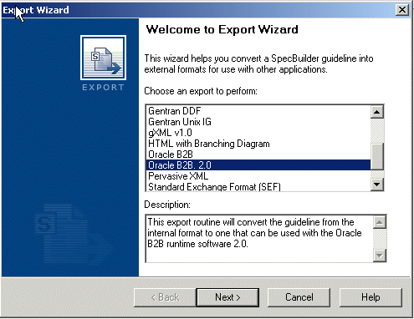Click inside the Description text box

point(259,239)
